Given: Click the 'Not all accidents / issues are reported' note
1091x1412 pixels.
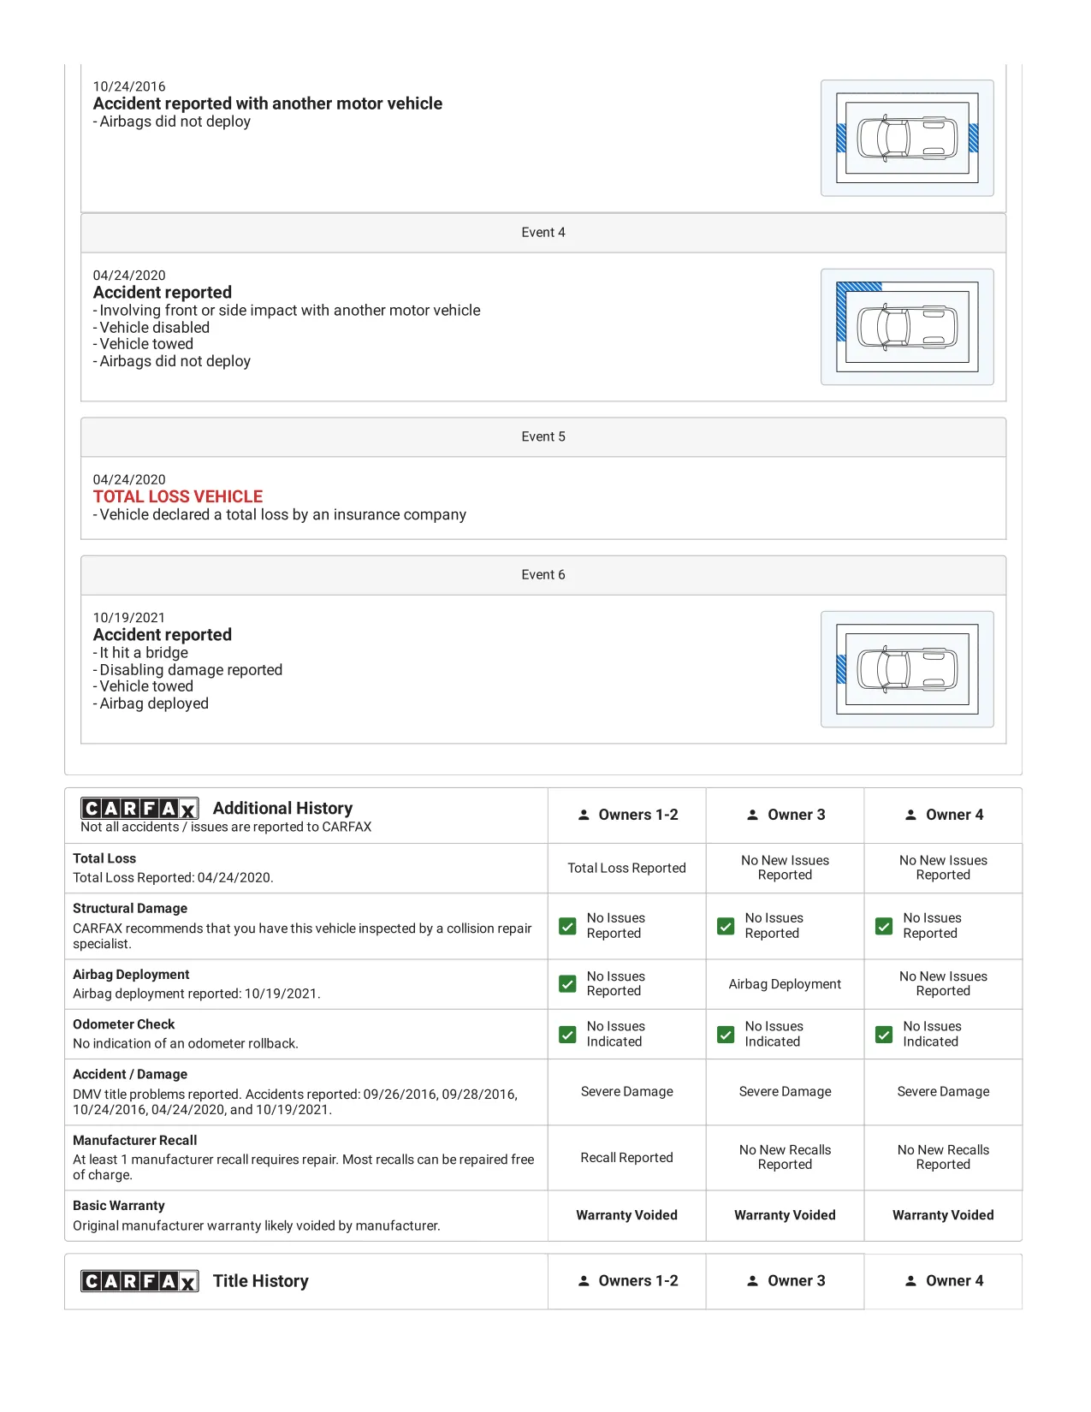Looking at the screenshot, I should click(226, 828).
